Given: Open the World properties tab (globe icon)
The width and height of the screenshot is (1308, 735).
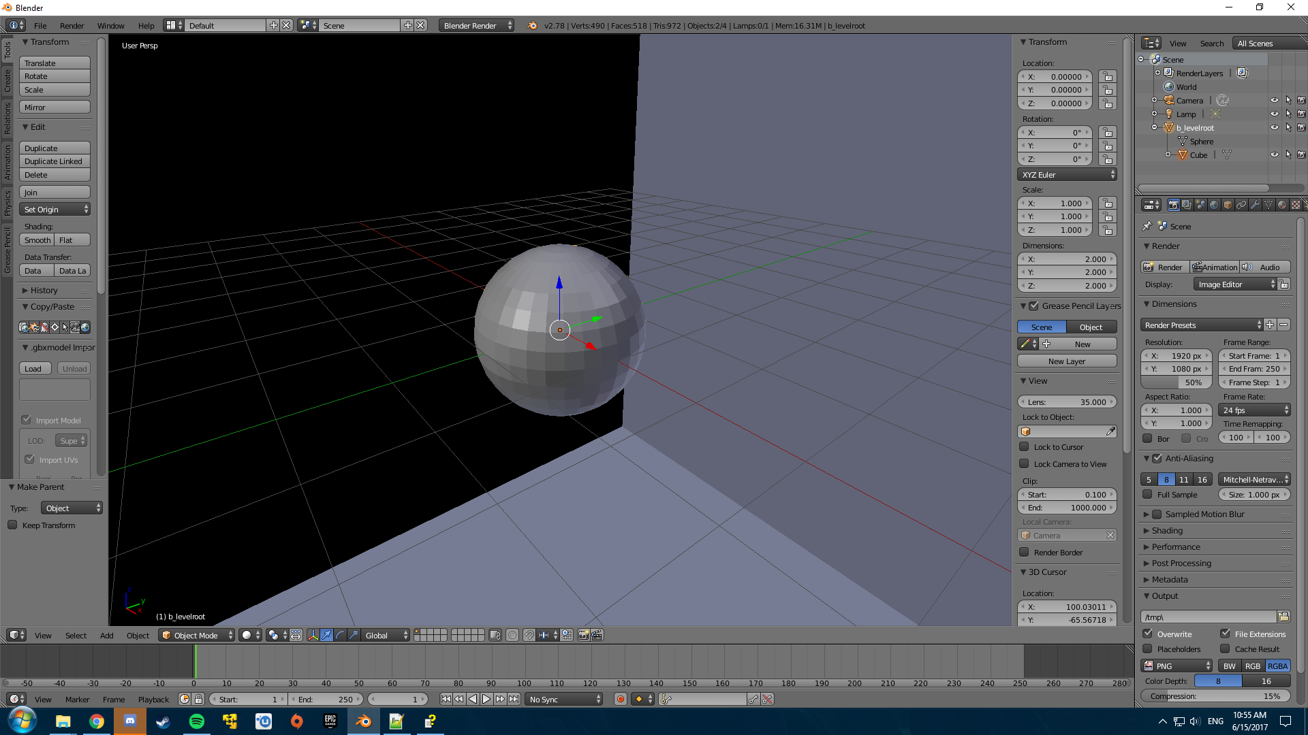Looking at the screenshot, I should 1214,205.
